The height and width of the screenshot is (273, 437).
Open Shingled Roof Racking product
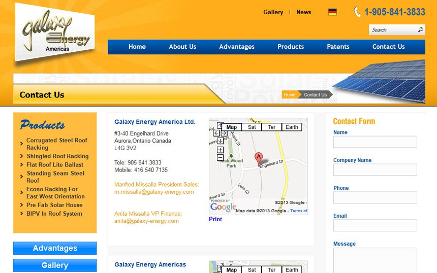tap(58, 156)
